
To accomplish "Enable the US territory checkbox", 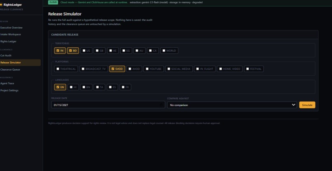I will 84,51.
